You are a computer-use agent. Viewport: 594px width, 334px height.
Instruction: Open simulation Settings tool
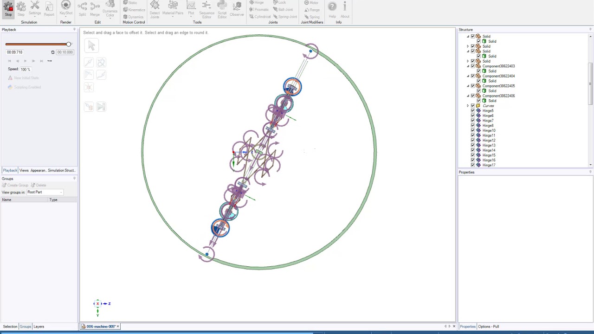[35, 9]
